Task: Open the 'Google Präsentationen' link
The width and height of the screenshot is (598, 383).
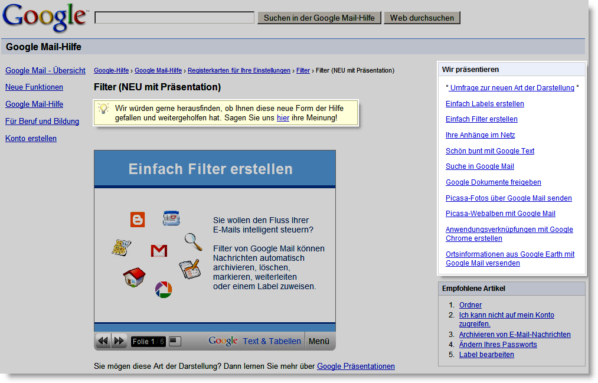Action: [x=356, y=366]
